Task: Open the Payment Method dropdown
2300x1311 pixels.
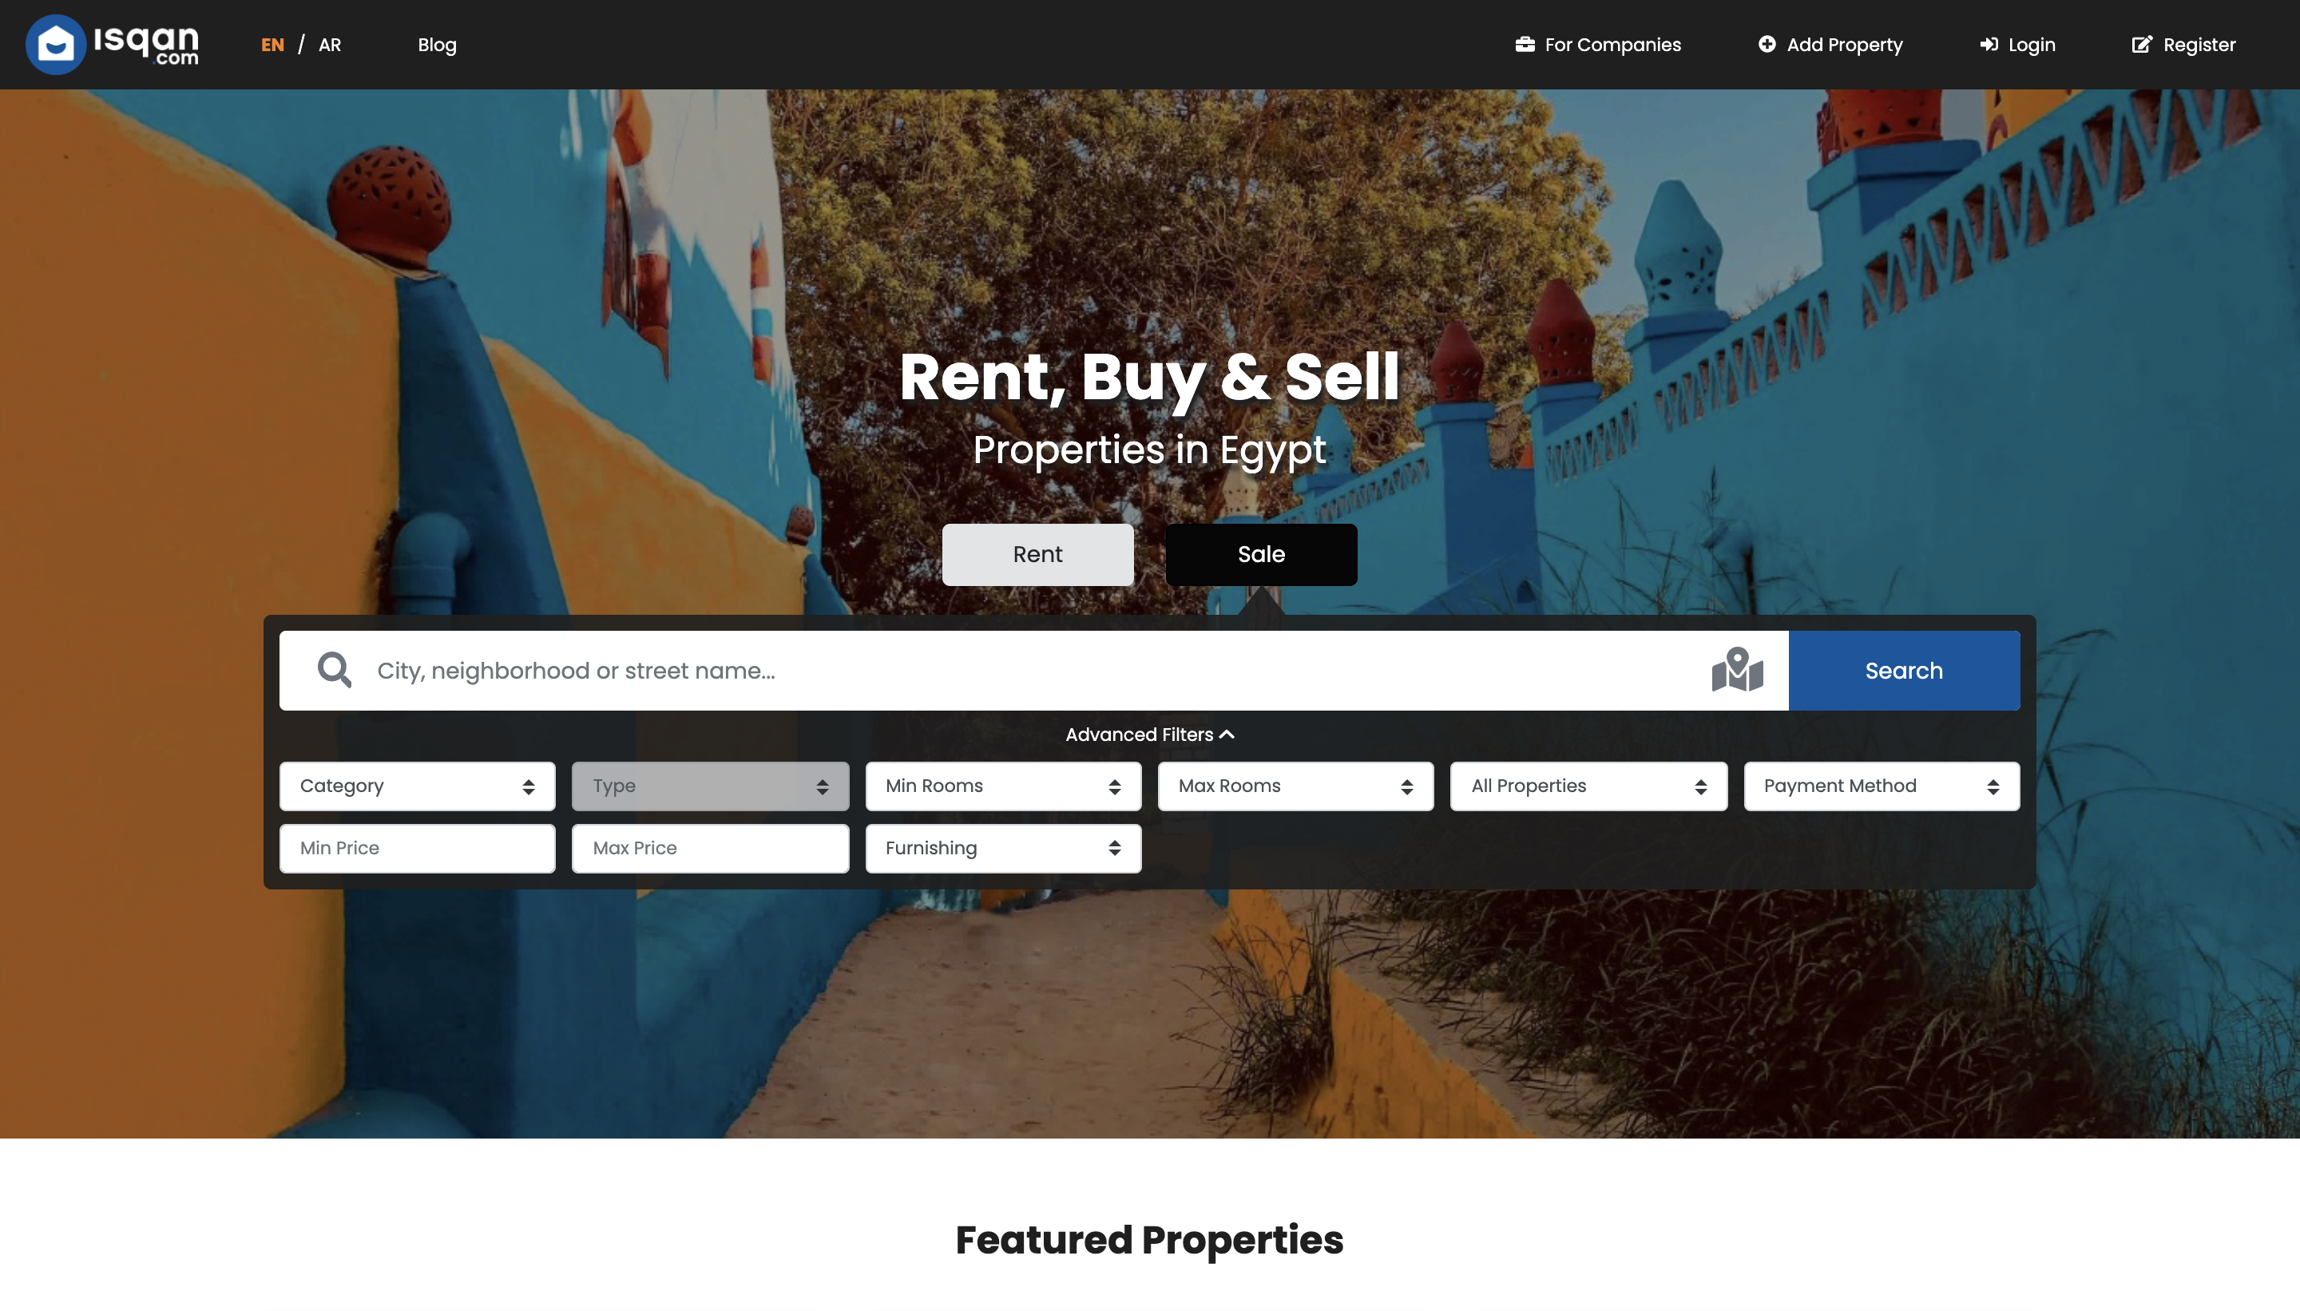Action: coord(1882,785)
